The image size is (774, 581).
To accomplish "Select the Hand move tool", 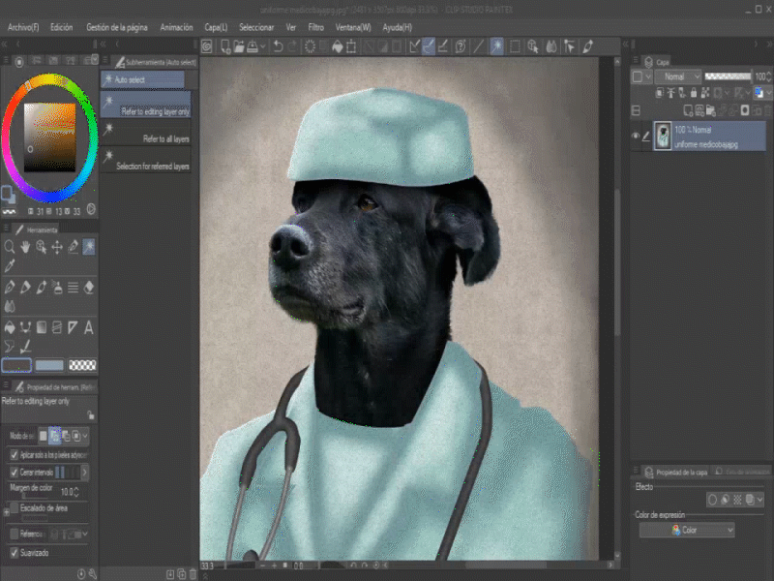I will click(25, 247).
